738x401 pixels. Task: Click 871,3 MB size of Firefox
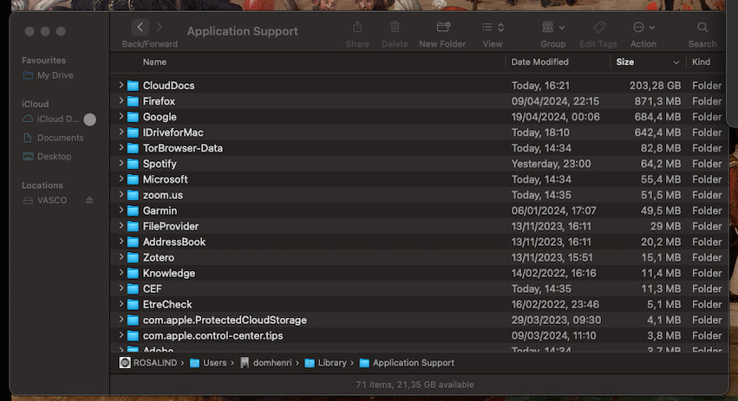tap(657, 101)
